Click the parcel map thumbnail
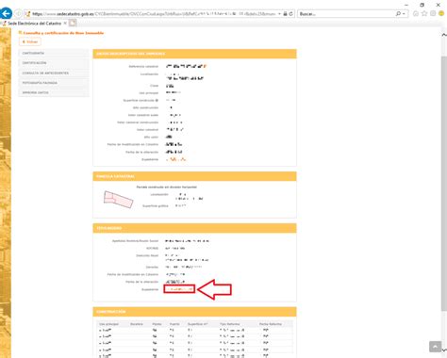The image size is (447, 358). point(118,199)
